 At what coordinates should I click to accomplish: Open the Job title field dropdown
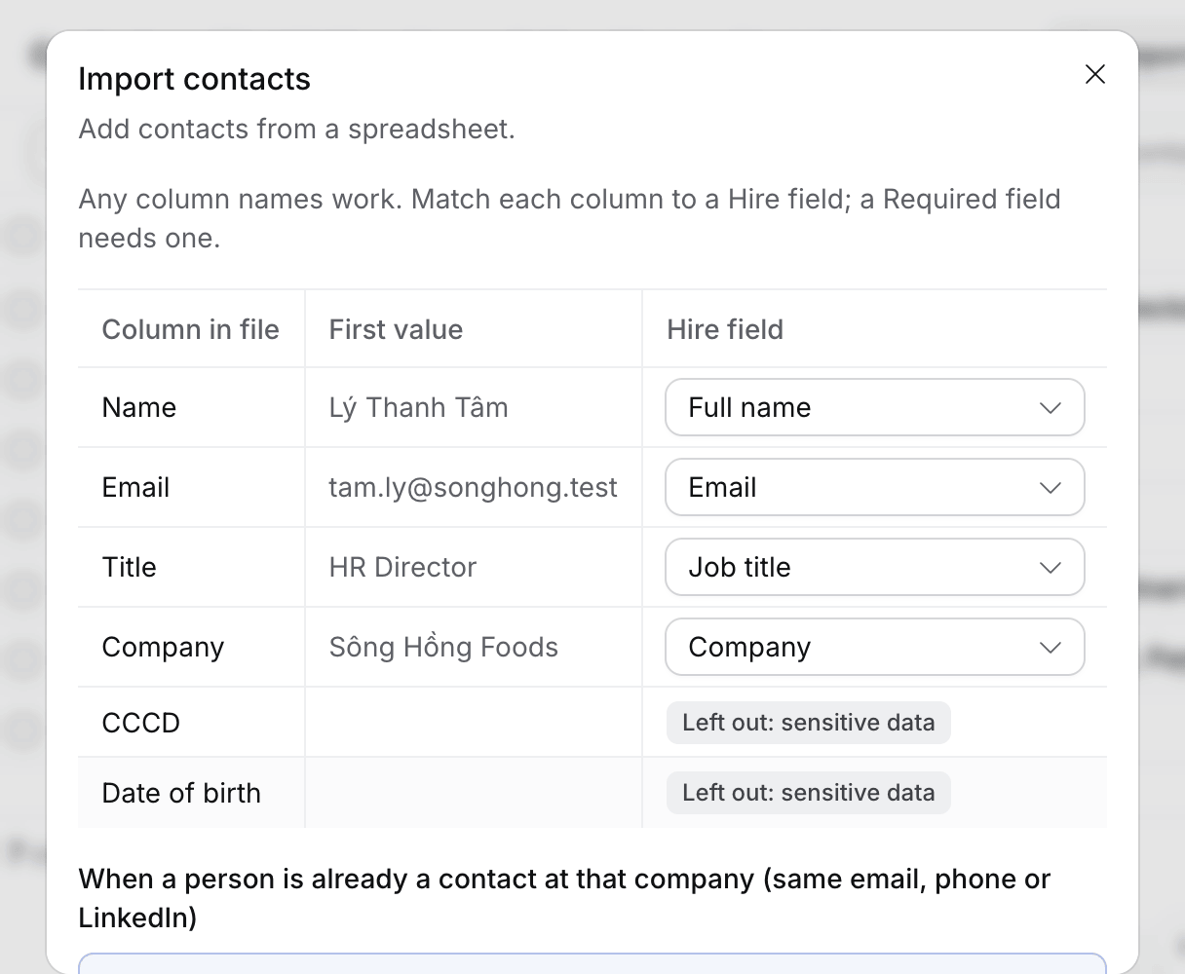point(874,567)
